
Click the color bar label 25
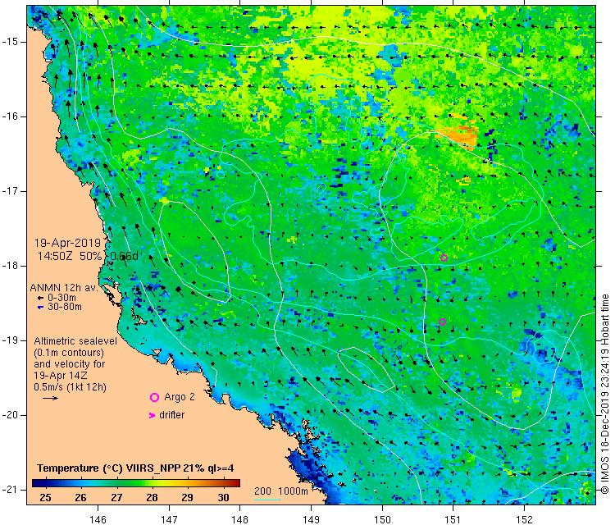(x=45, y=498)
